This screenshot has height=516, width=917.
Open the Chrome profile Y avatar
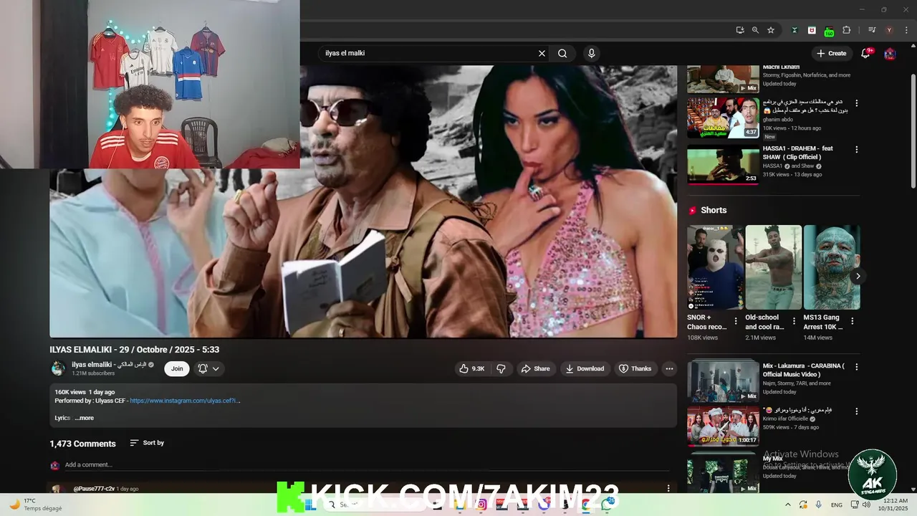889,30
